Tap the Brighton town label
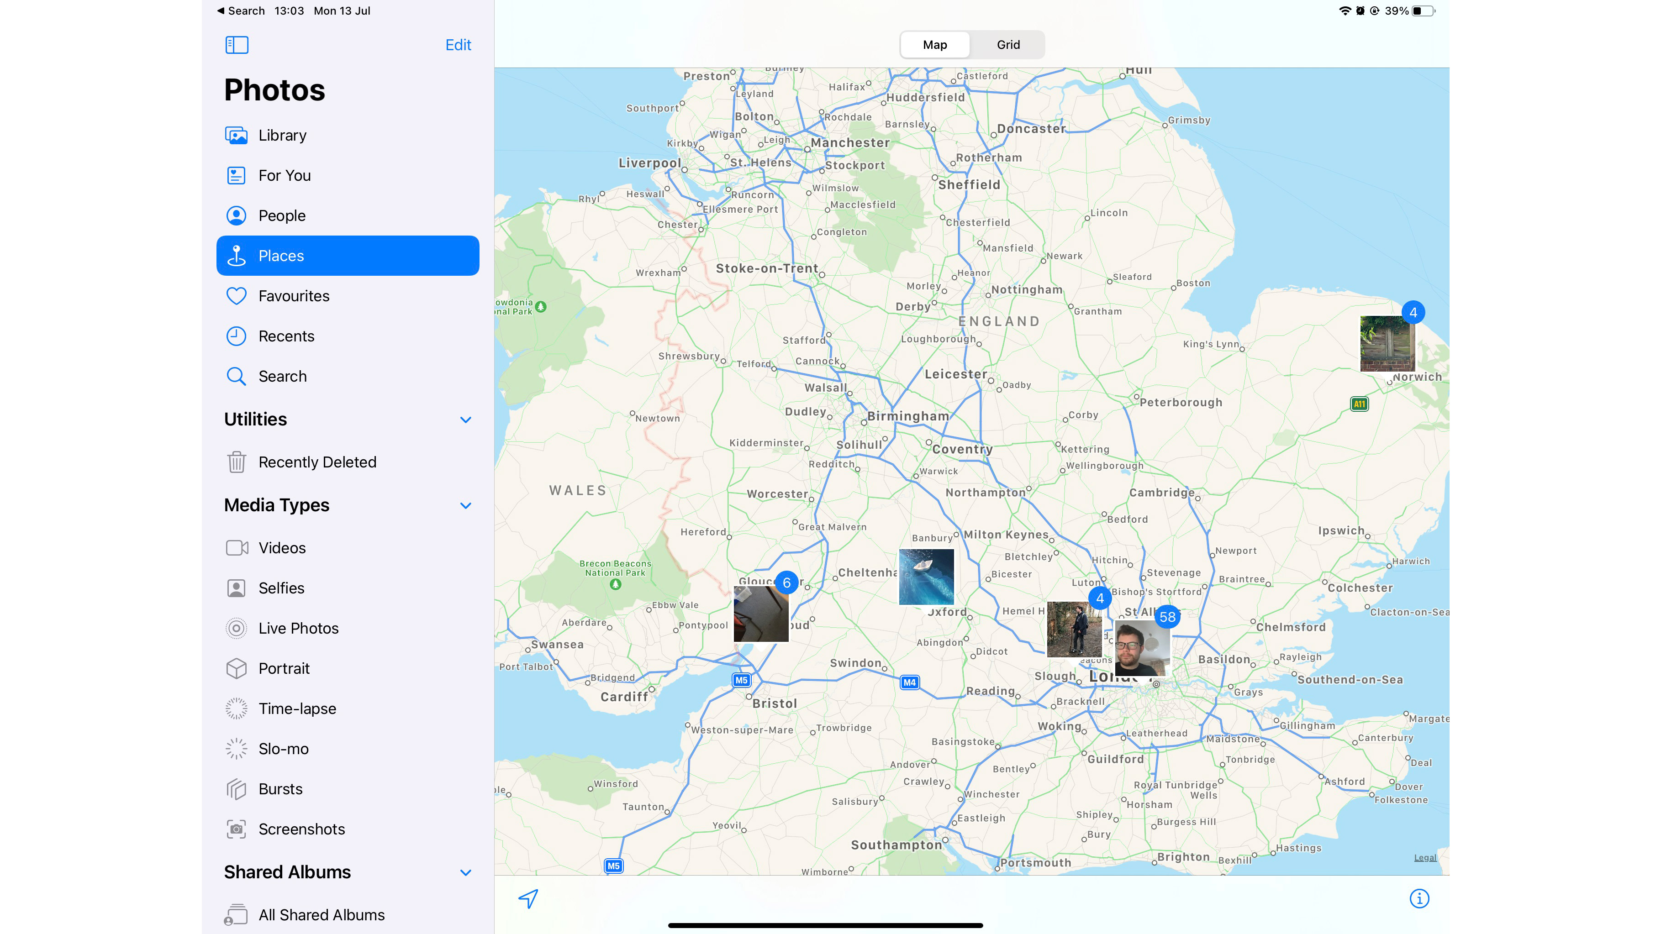Viewport: 1661px width, 934px height. pos(1183,857)
